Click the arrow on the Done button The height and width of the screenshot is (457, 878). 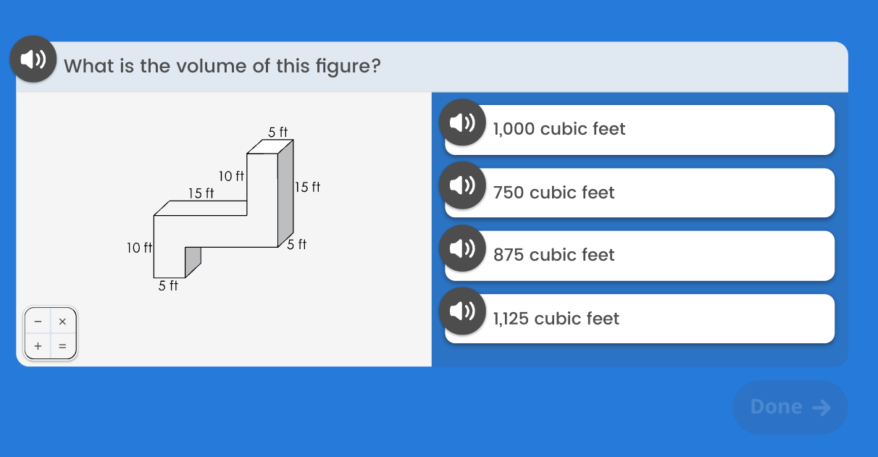[821, 408]
